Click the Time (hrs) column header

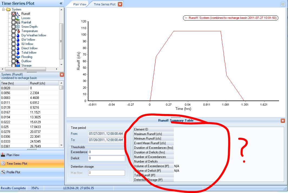point(15,83)
